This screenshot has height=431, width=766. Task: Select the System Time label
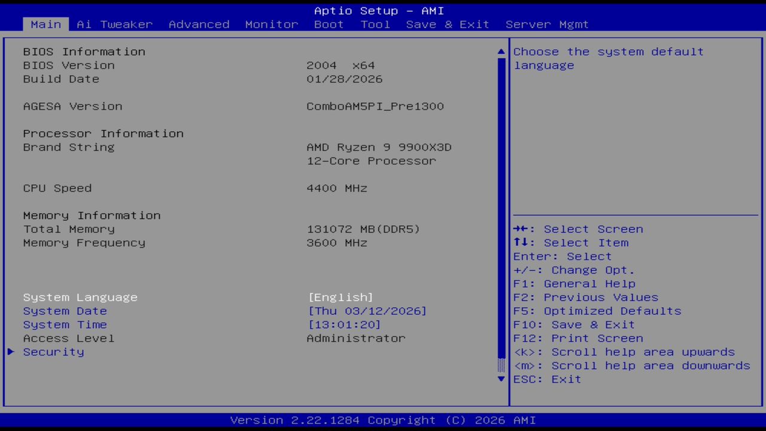[x=65, y=325]
